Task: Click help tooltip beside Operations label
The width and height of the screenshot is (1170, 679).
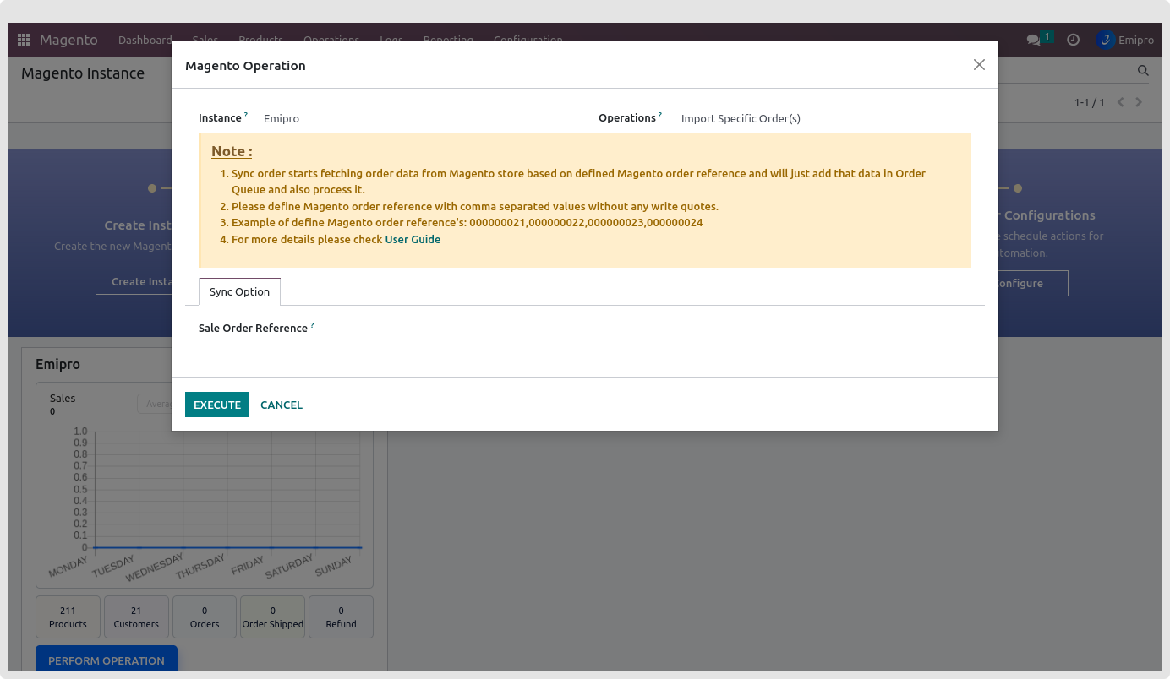Action: click(x=660, y=115)
